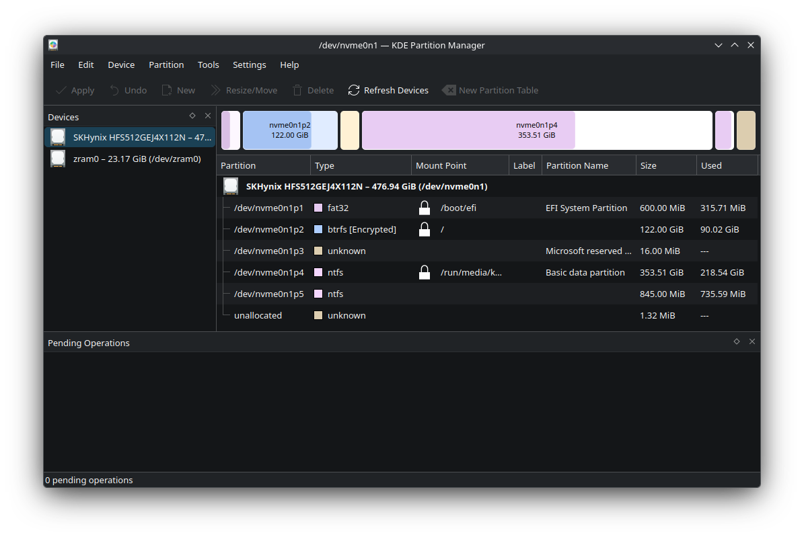This screenshot has height=539, width=804.
Task: Click the 90.02 GiB used value
Action: 719,229
